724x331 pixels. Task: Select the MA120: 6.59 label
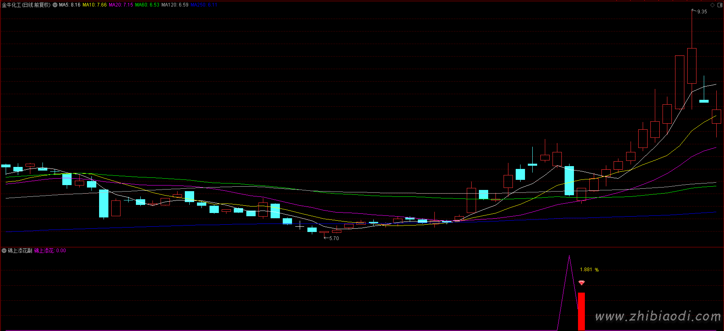(x=175, y=5)
